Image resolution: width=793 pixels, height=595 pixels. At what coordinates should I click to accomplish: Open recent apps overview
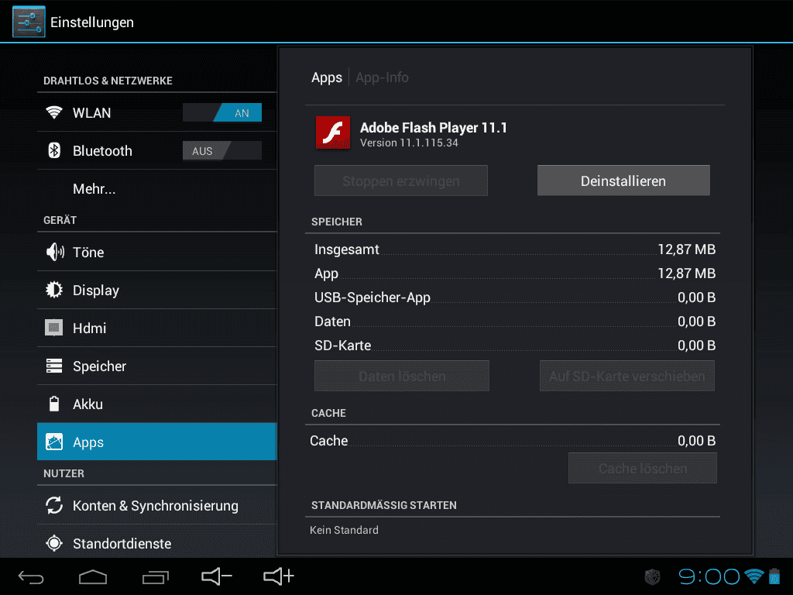[155, 576]
